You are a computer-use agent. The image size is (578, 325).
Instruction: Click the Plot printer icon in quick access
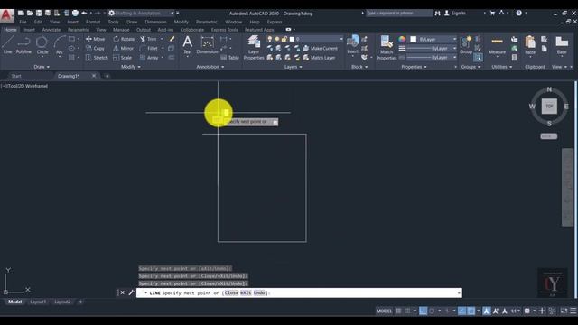75,14
